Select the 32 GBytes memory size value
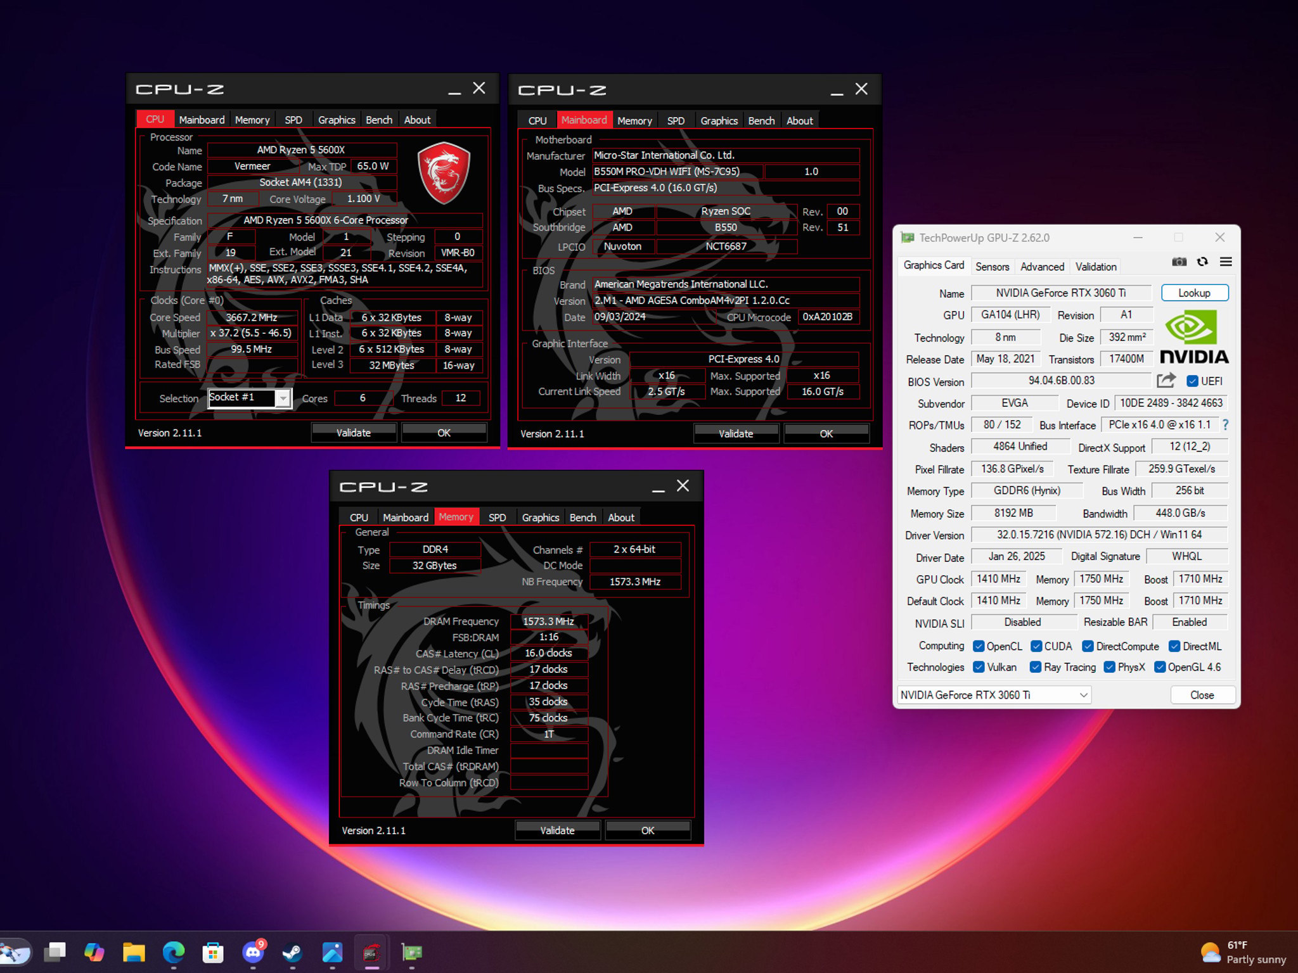The width and height of the screenshot is (1298, 973). (435, 566)
